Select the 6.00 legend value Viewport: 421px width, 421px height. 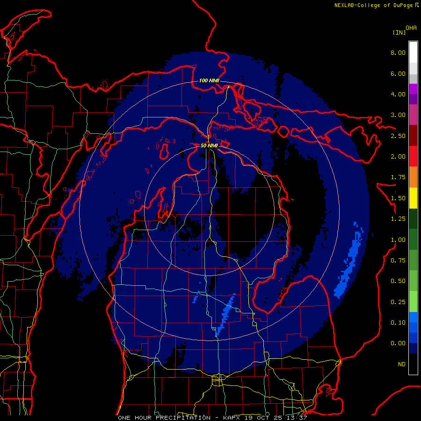[398, 73]
